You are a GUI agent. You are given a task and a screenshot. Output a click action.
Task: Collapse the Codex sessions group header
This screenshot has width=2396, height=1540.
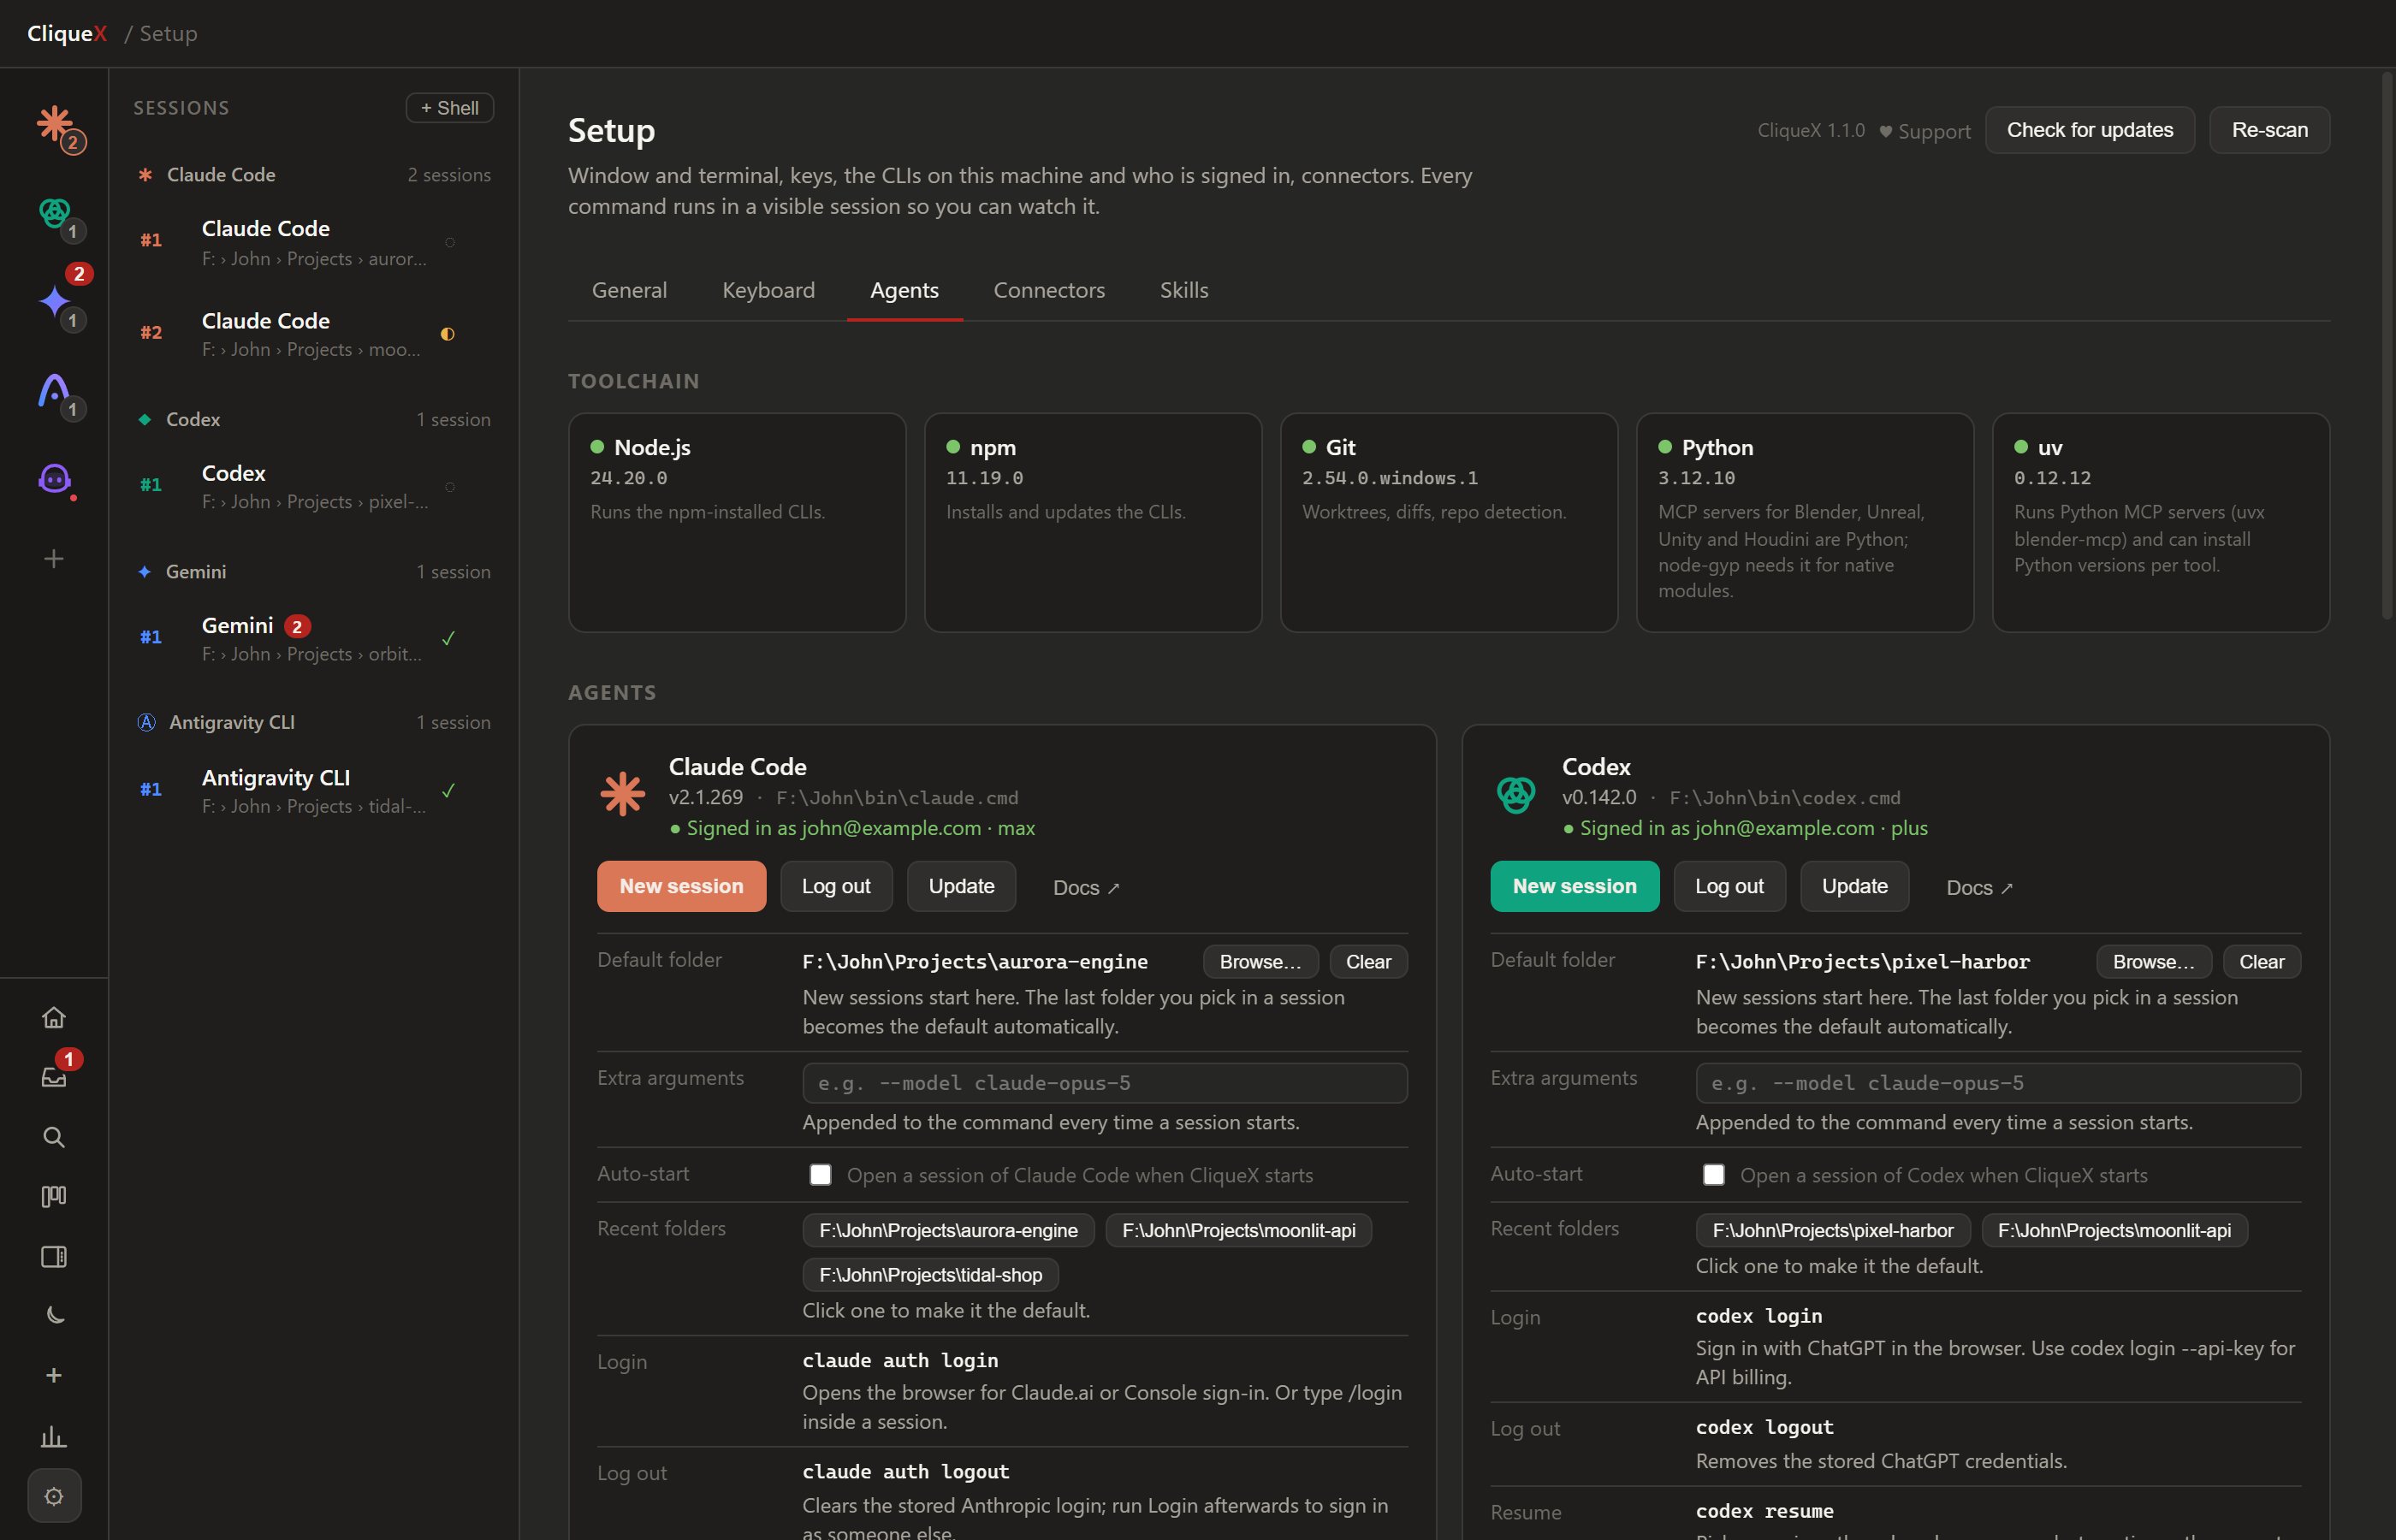pos(313,420)
